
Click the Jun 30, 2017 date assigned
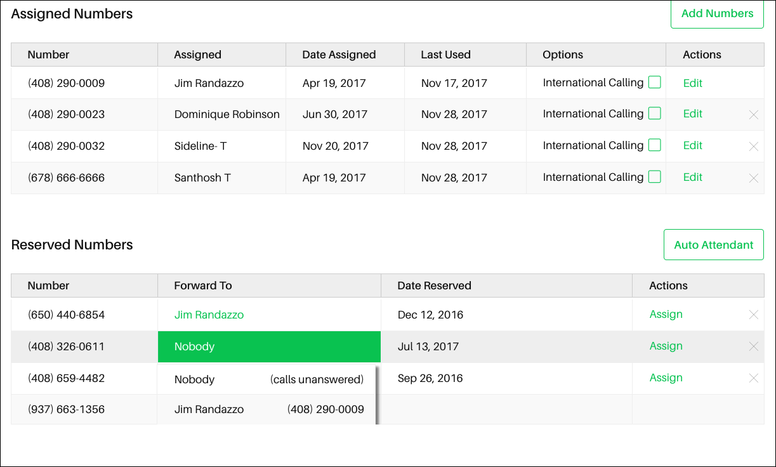coord(335,114)
